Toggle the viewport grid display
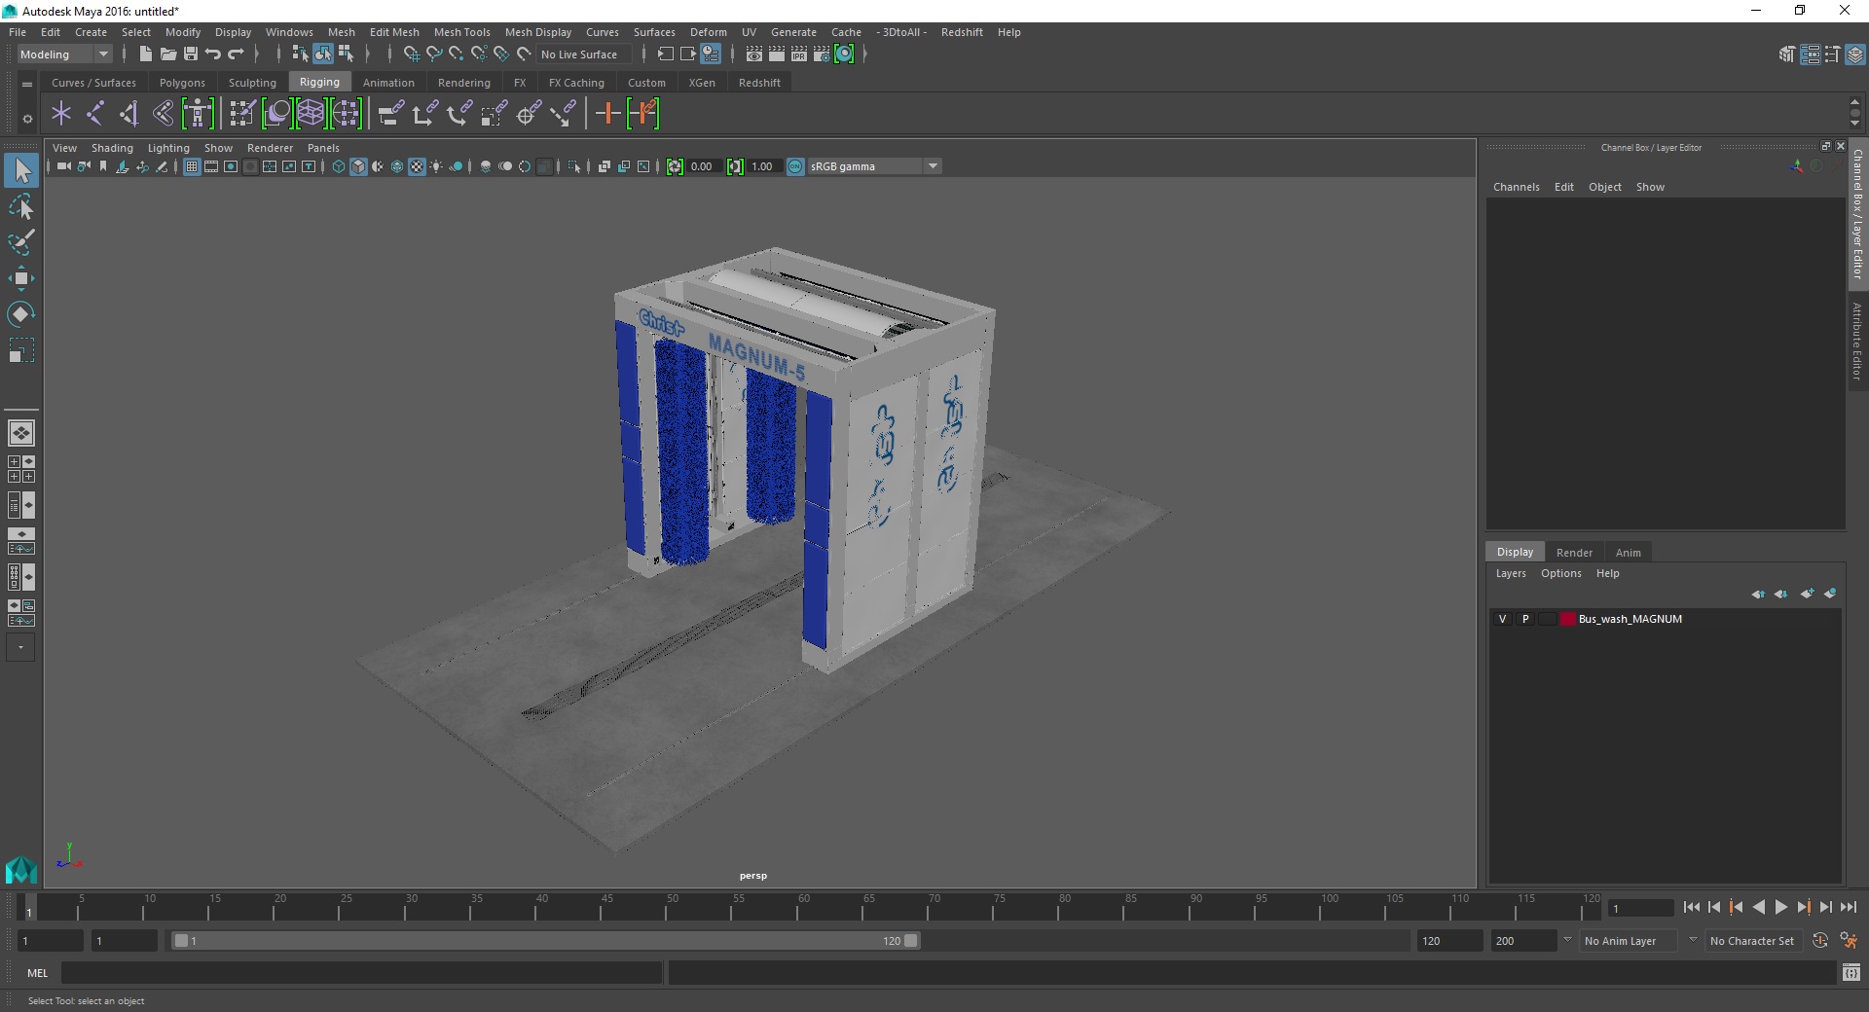 pyautogui.click(x=192, y=166)
